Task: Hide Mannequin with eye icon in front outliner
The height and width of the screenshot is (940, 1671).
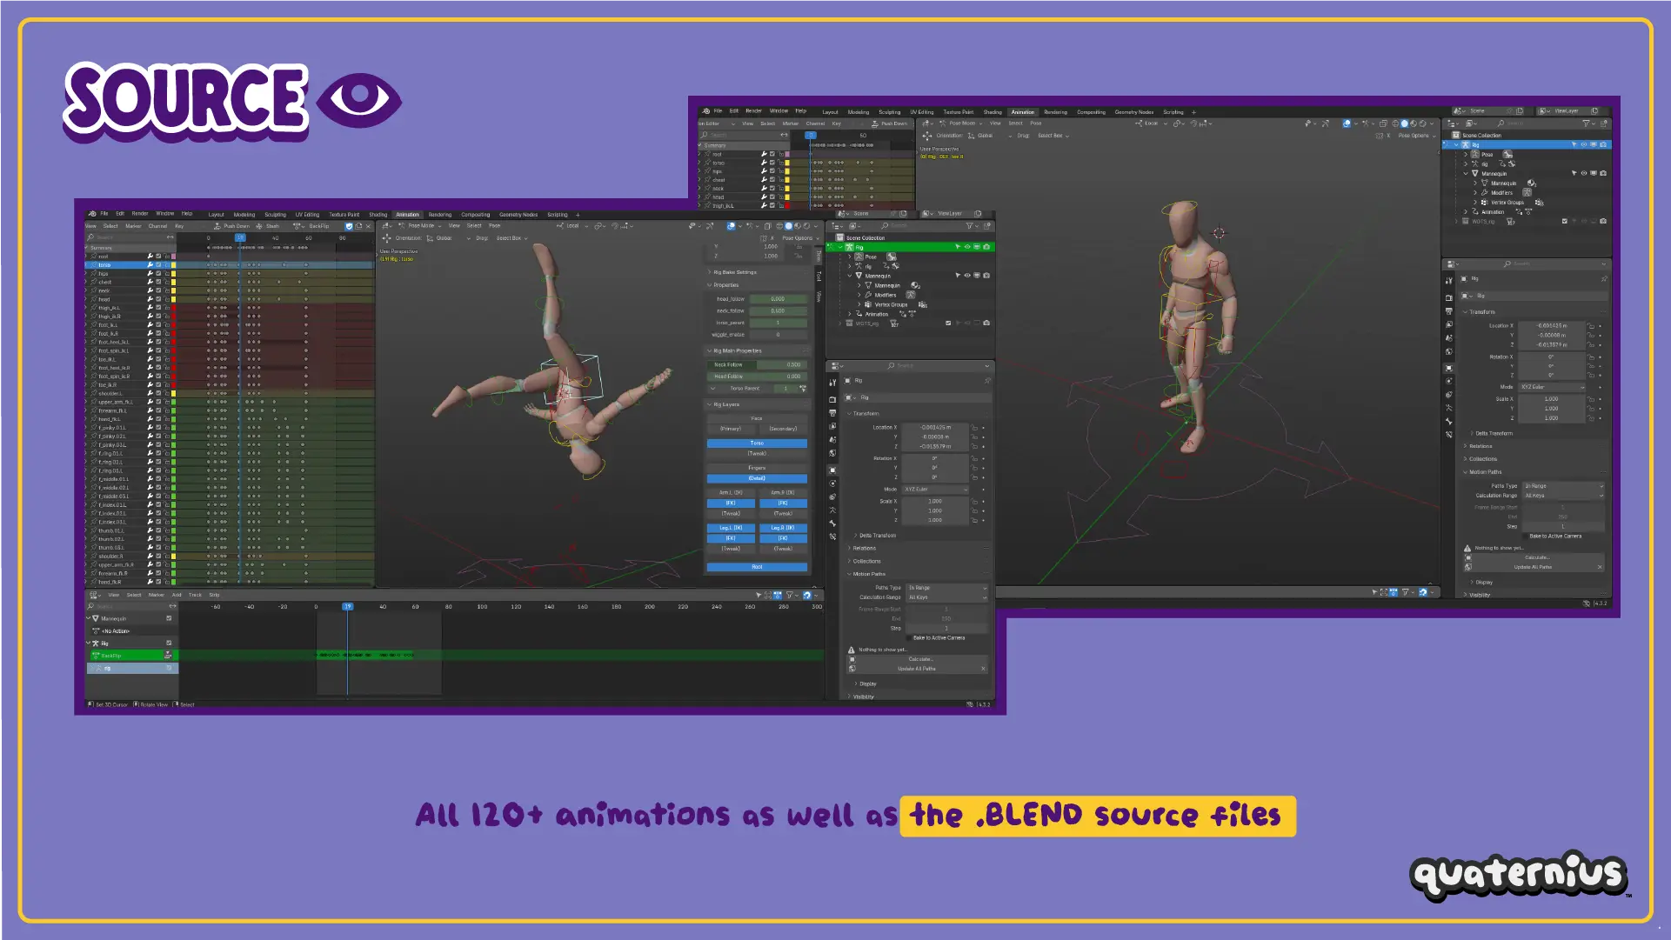Action: (967, 276)
